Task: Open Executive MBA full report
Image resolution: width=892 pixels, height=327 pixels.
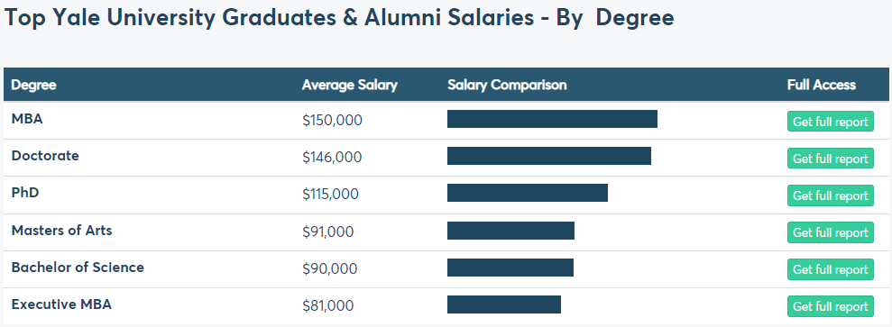Action: click(830, 306)
